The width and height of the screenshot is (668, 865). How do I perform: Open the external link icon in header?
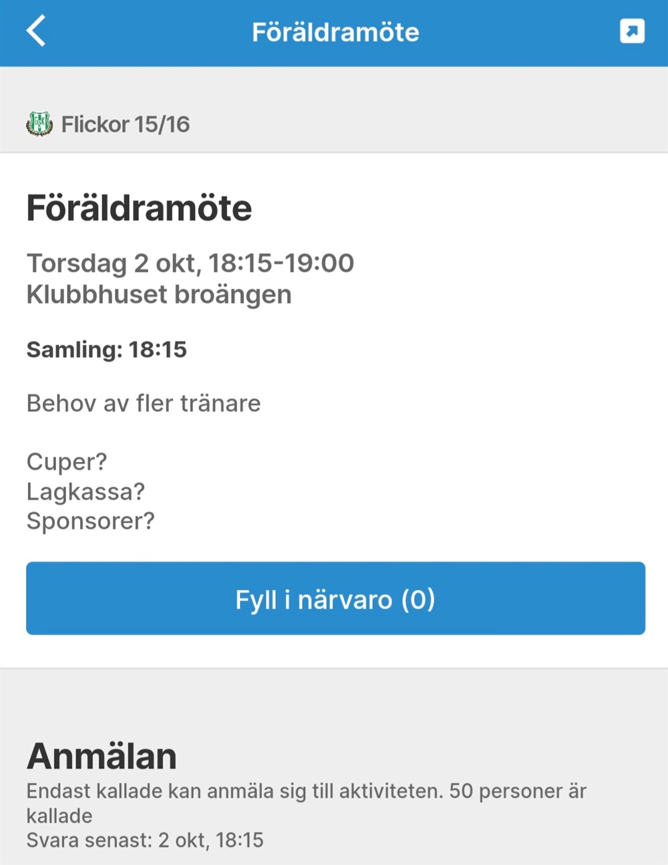point(632,31)
